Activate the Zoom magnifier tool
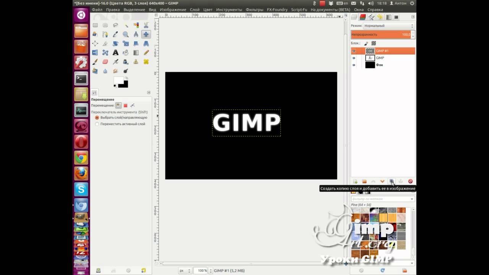The width and height of the screenshot is (489, 275). click(x=125, y=34)
